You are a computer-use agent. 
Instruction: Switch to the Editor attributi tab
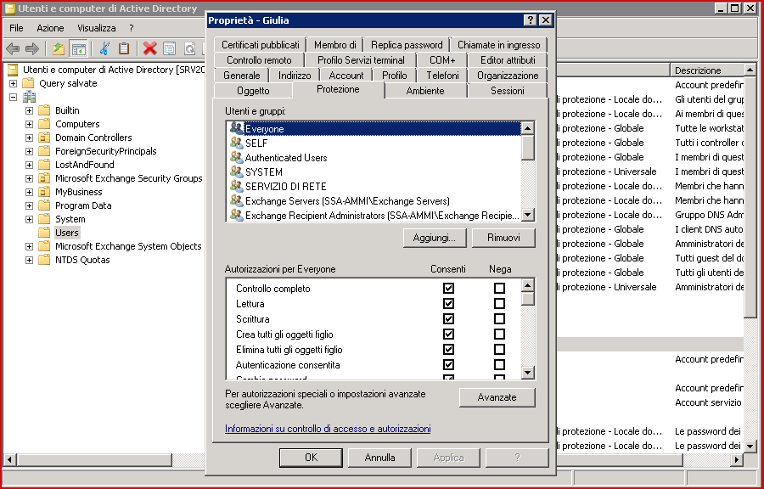[508, 60]
